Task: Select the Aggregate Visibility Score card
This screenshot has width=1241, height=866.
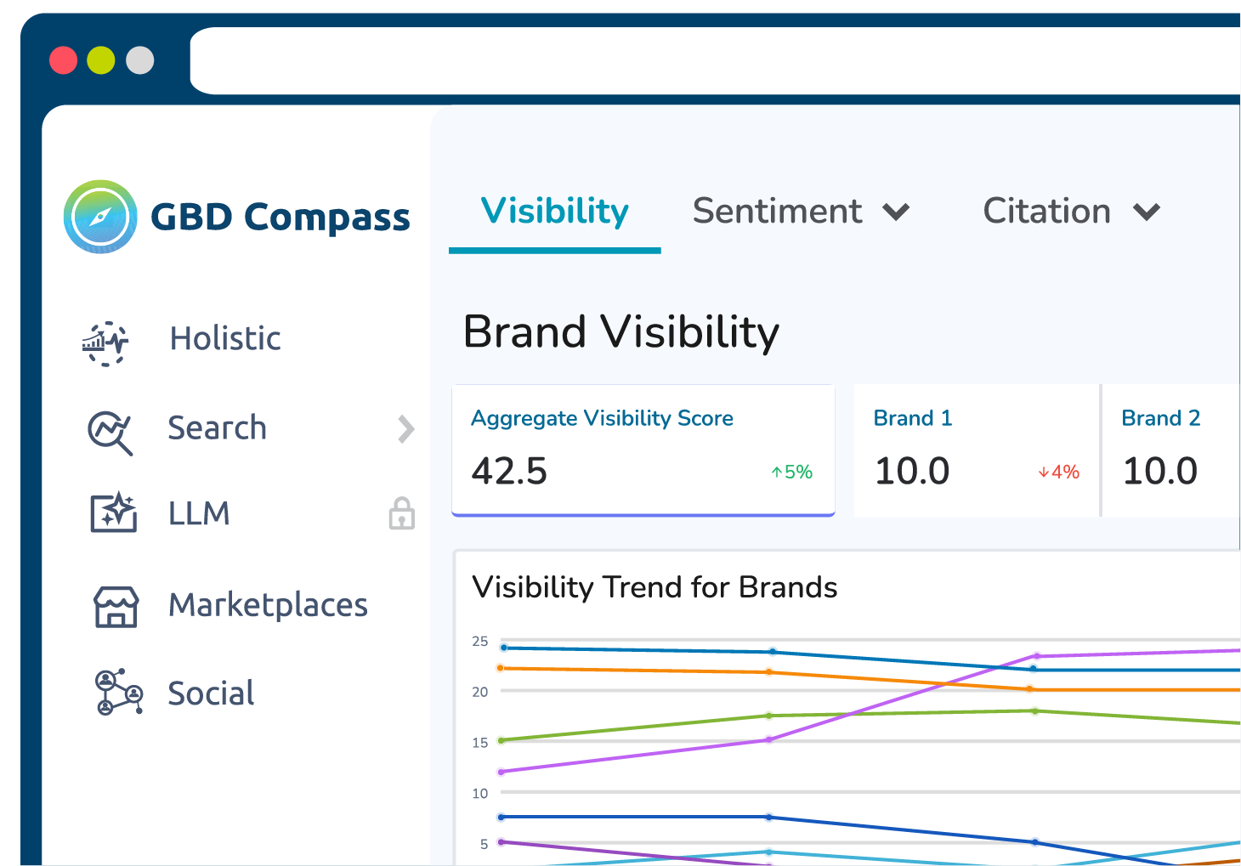Action: coord(643,450)
